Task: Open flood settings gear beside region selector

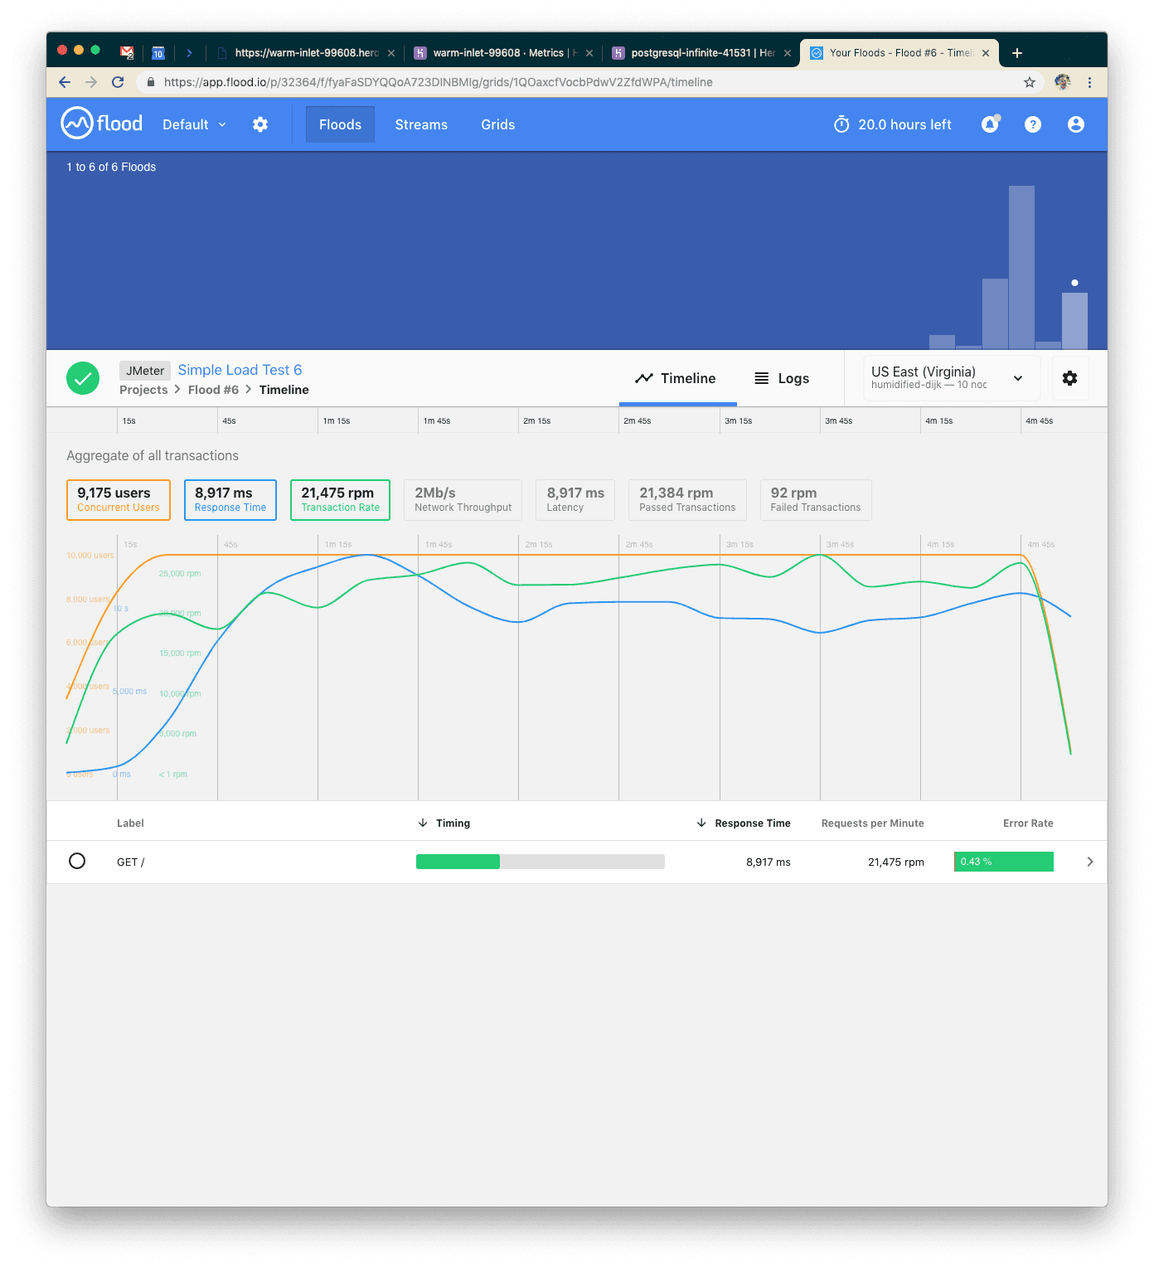Action: click(1069, 378)
